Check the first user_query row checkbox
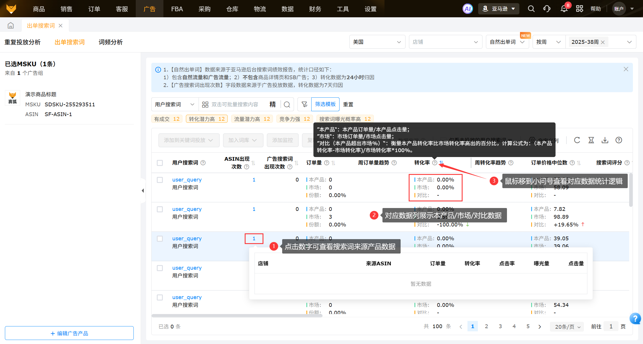Screen dimensions: 643x344 (x=160, y=180)
